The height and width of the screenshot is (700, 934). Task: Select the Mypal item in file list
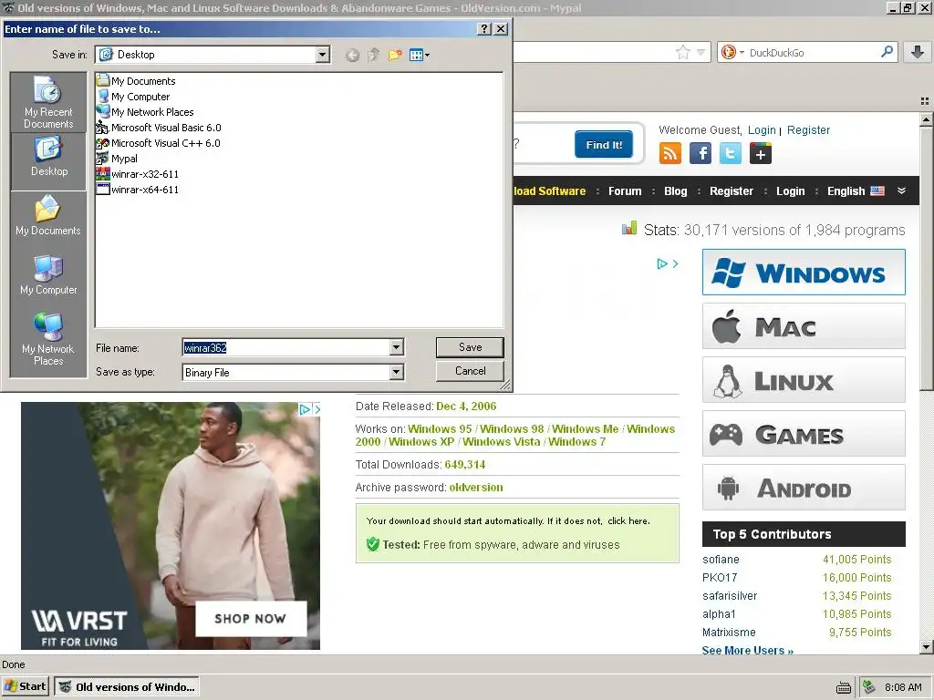[x=118, y=159]
